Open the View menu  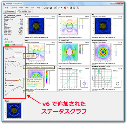[x=21, y=8]
